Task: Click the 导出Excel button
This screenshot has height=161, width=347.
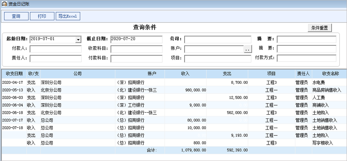Action: click(x=68, y=16)
